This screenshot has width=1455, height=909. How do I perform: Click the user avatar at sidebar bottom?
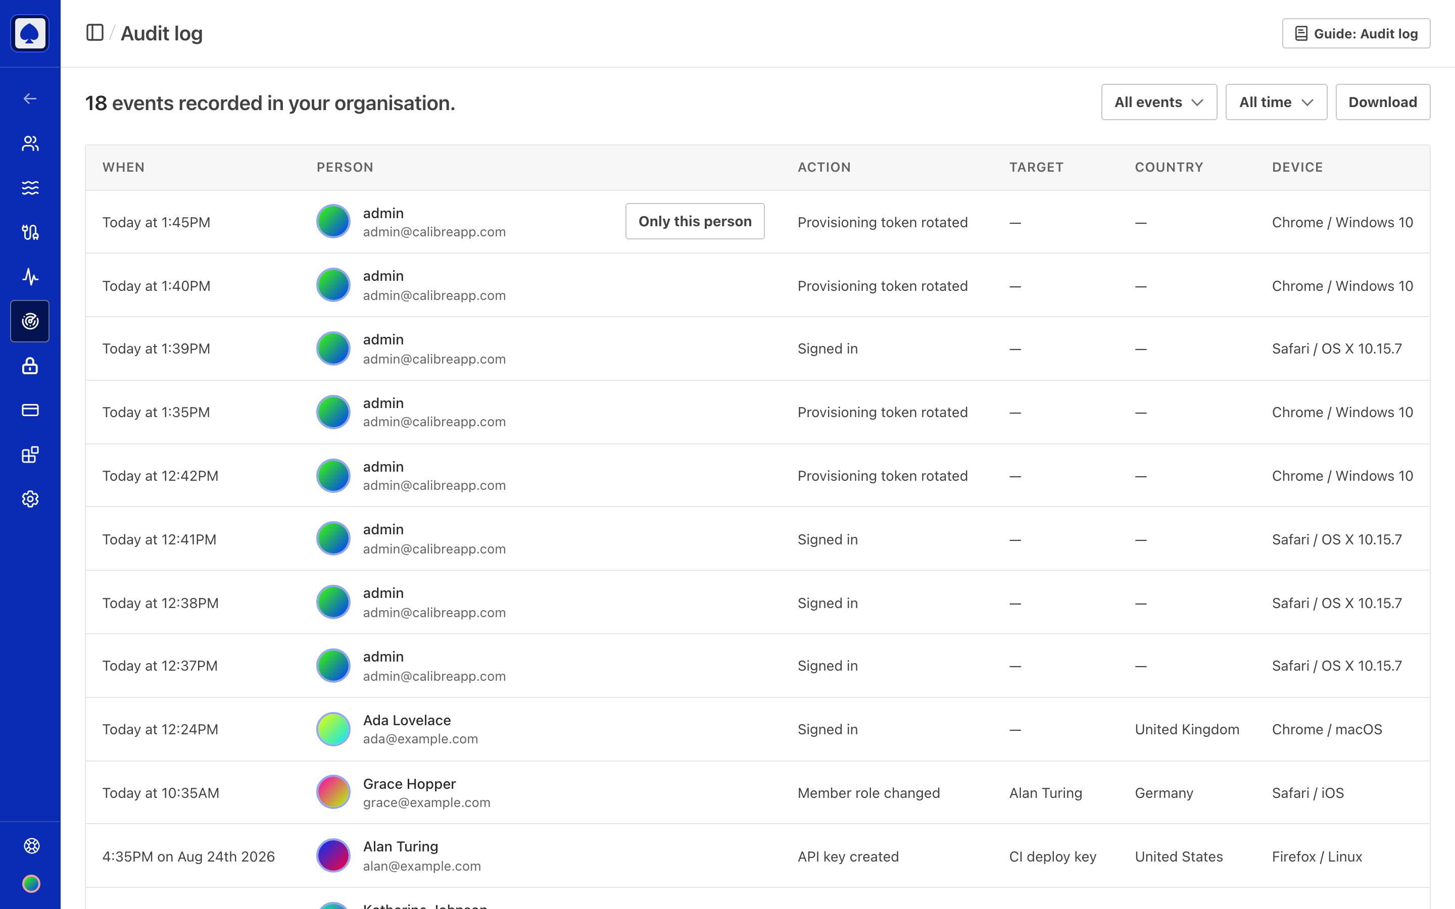[31, 884]
